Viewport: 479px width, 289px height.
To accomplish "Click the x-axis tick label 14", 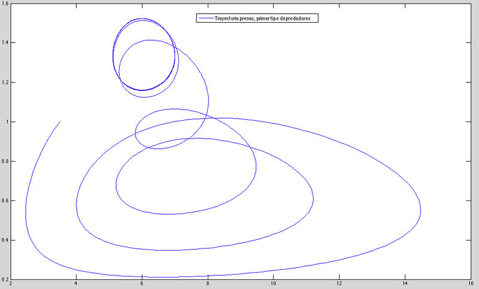I will coord(405,284).
